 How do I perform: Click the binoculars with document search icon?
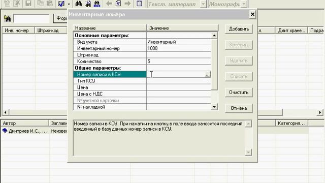88,4
